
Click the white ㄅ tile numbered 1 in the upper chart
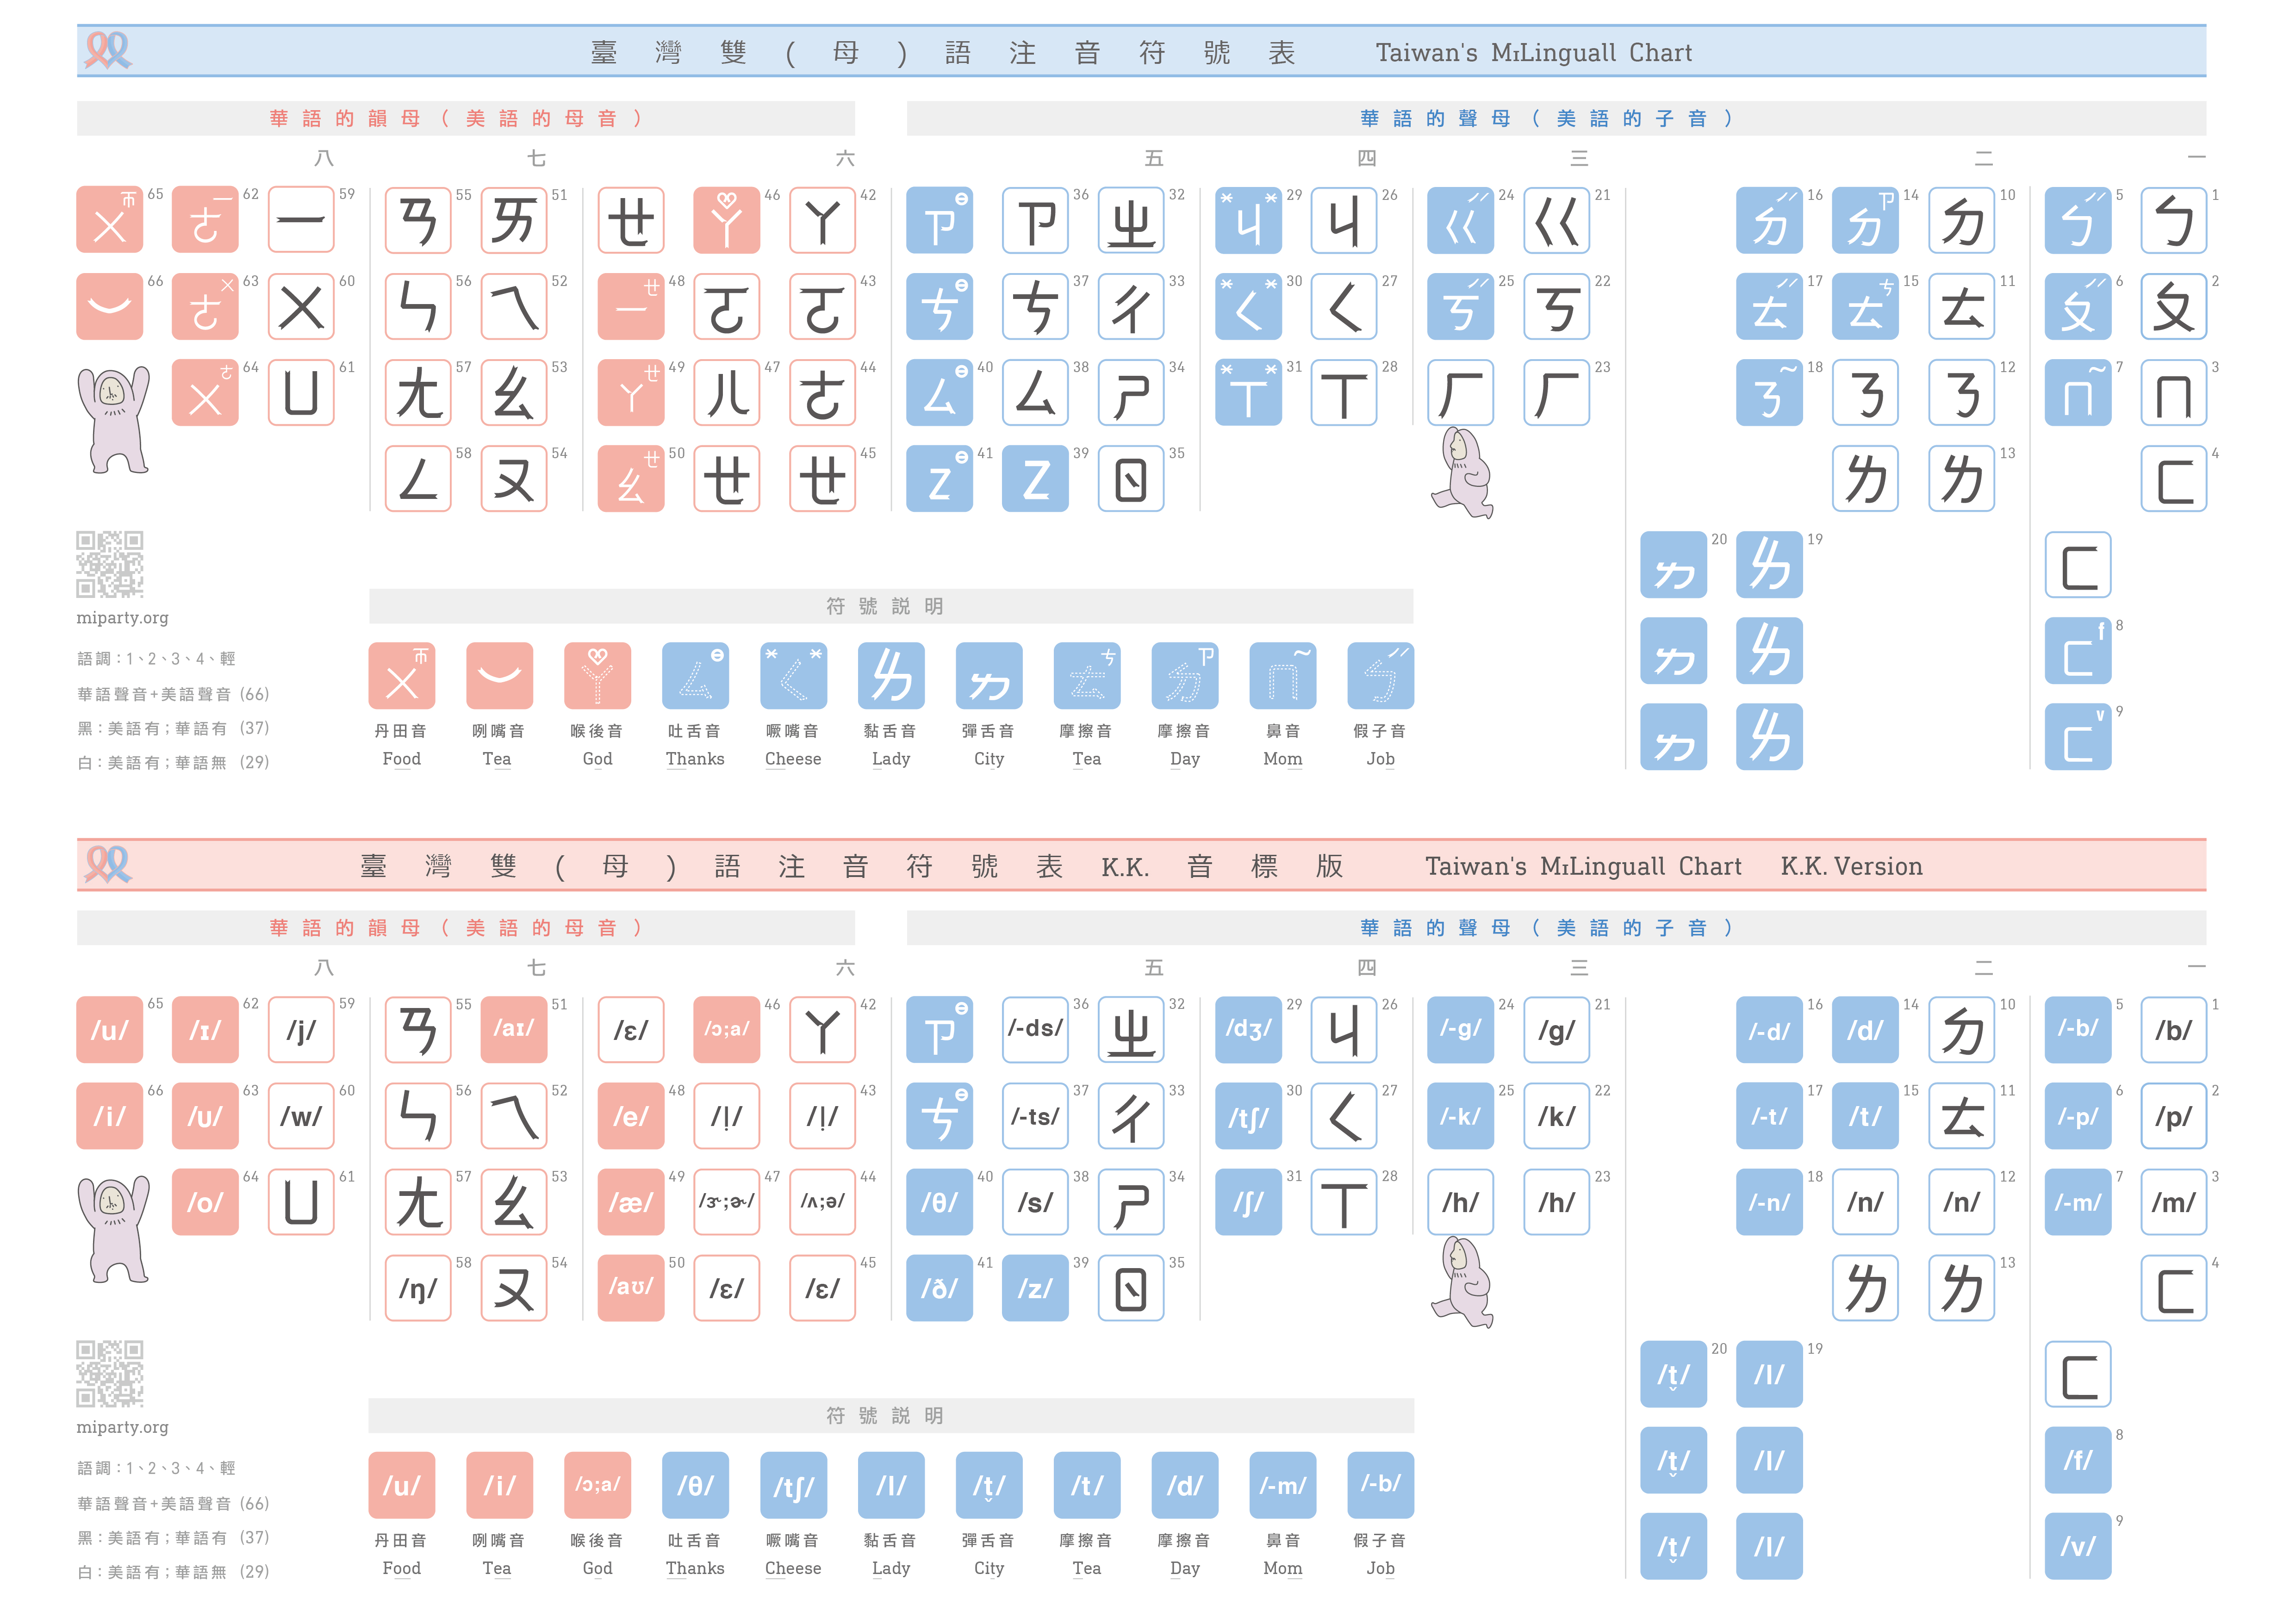2174,220
